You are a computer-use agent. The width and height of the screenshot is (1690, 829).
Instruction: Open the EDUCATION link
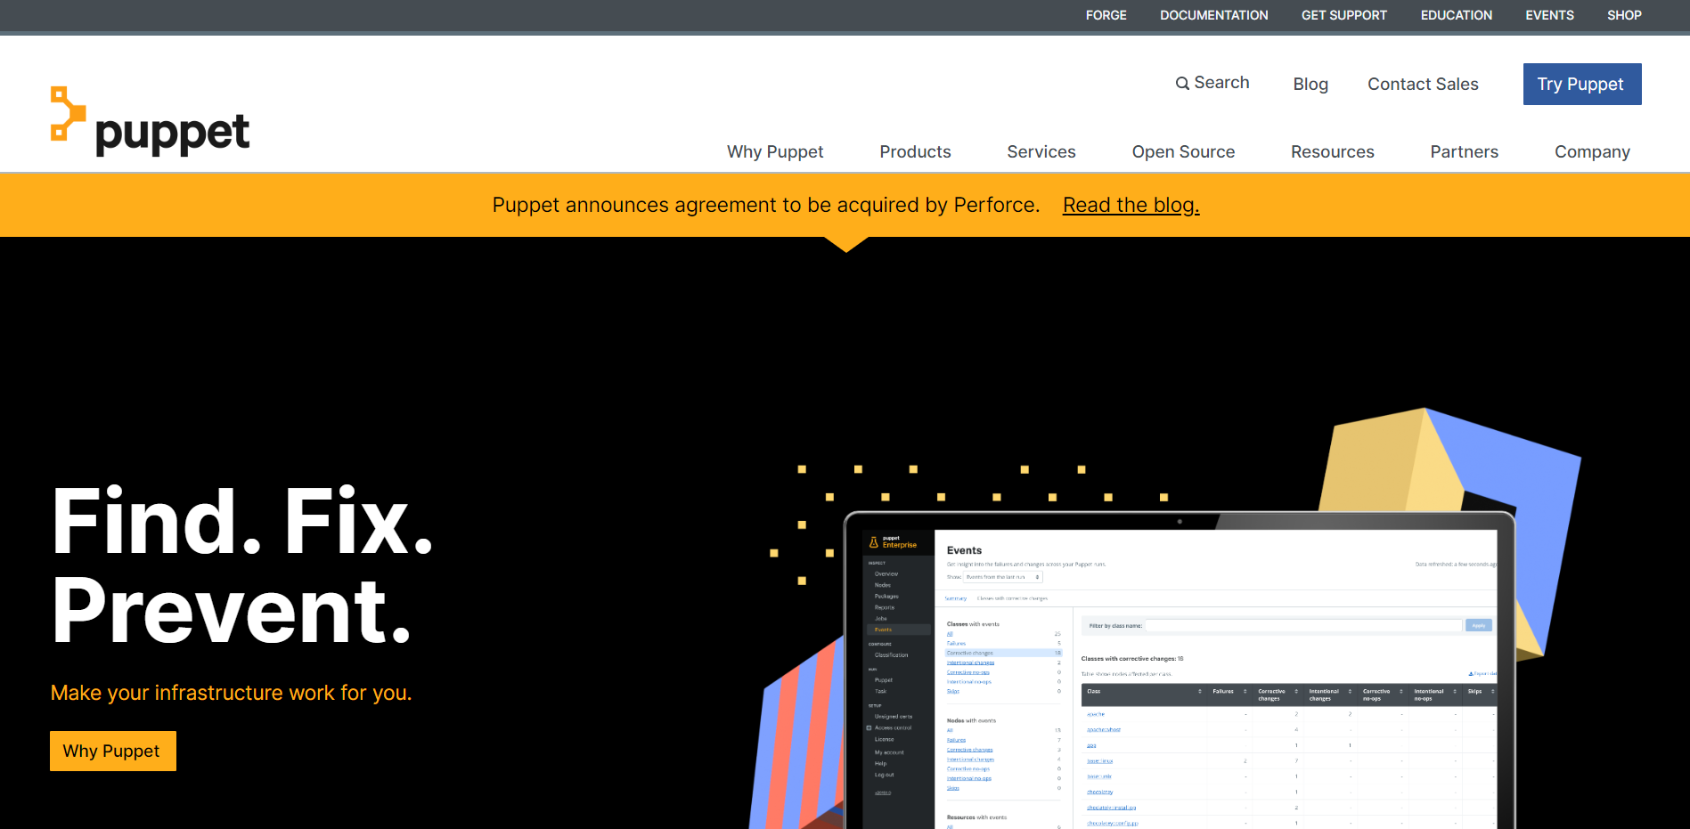coord(1456,15)
